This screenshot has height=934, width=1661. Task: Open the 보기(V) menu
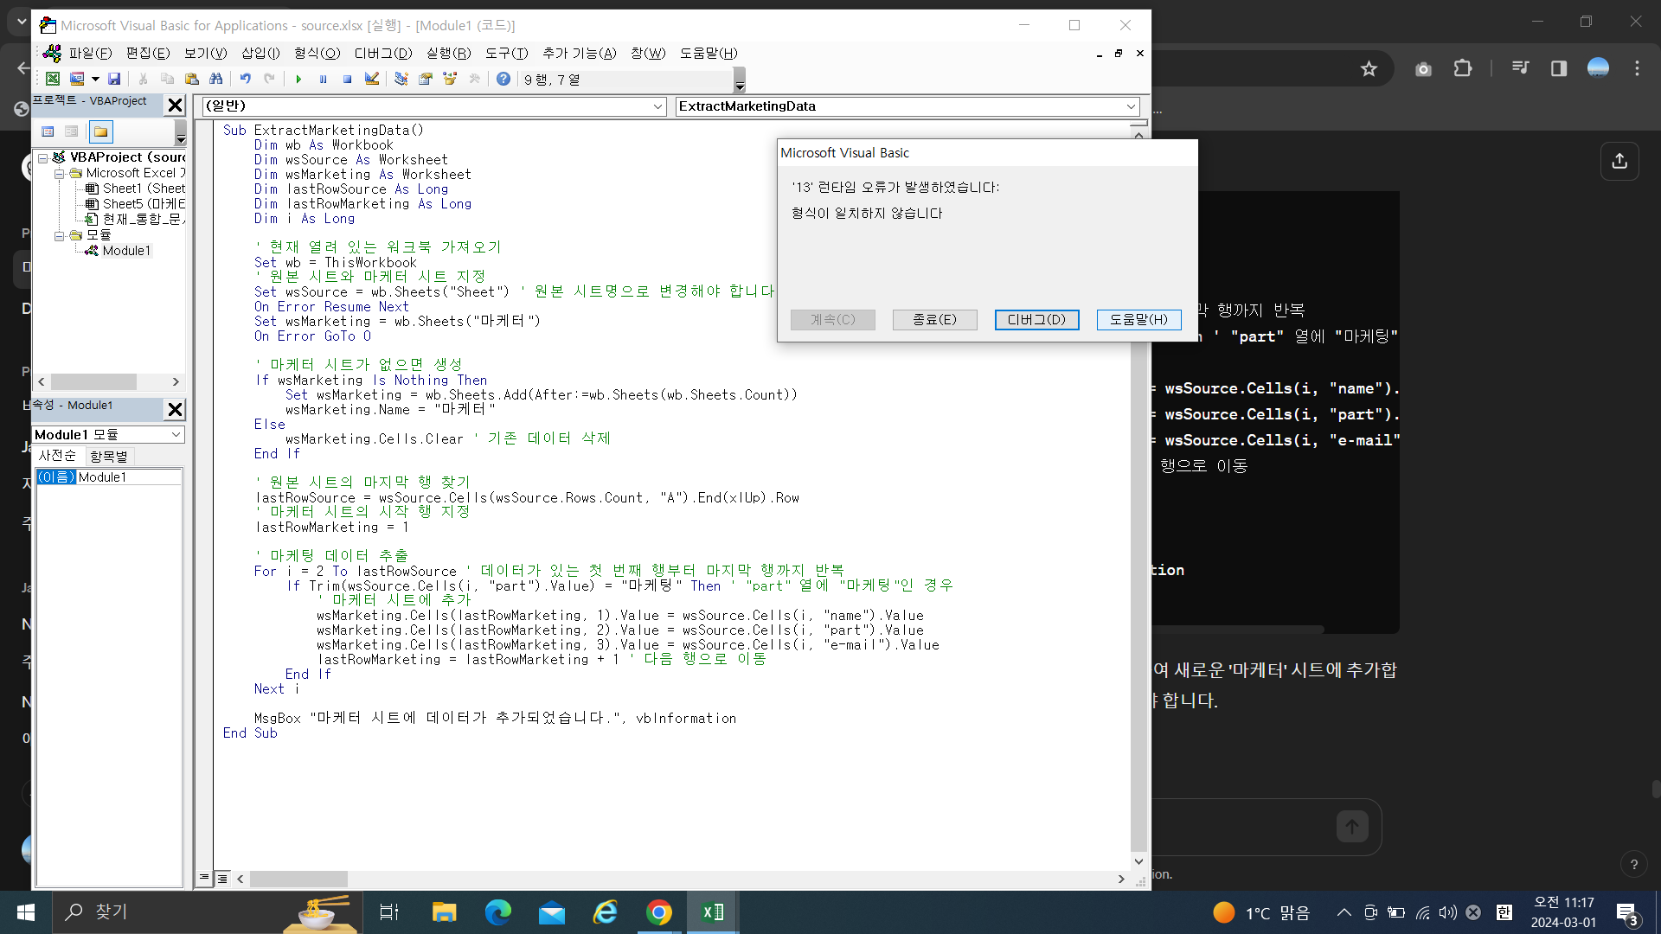tap(205, 54)
